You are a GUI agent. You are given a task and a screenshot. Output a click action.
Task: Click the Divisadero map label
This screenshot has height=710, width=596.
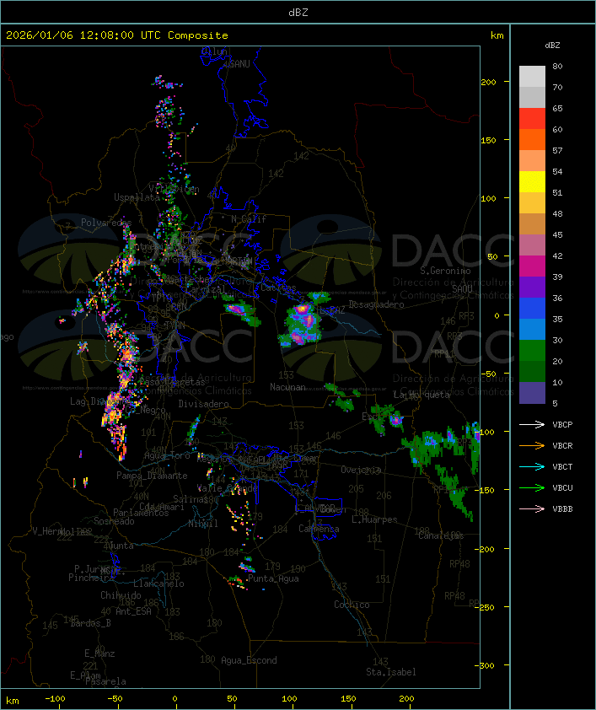204,403
